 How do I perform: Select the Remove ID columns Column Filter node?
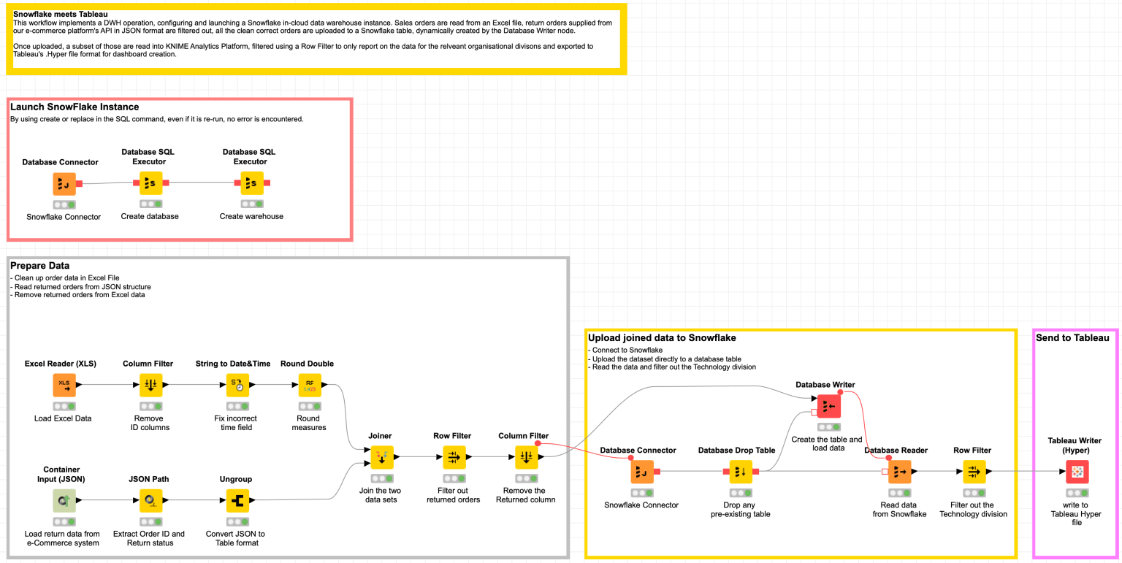pyautogui.click(x=151, y=385)
